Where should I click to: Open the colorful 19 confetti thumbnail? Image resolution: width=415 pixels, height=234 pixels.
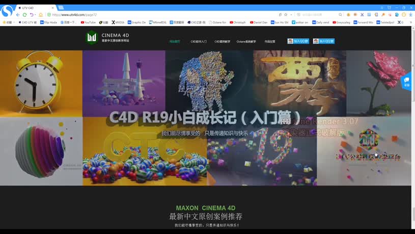coord(262,151)
